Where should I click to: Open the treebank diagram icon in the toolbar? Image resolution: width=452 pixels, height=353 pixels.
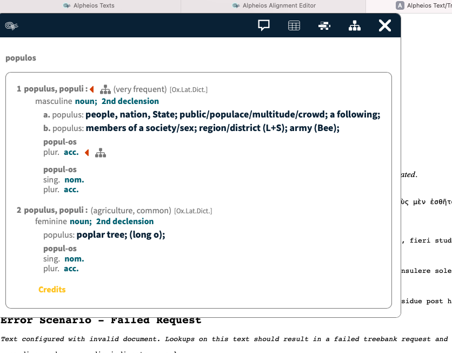coord(354,25)
